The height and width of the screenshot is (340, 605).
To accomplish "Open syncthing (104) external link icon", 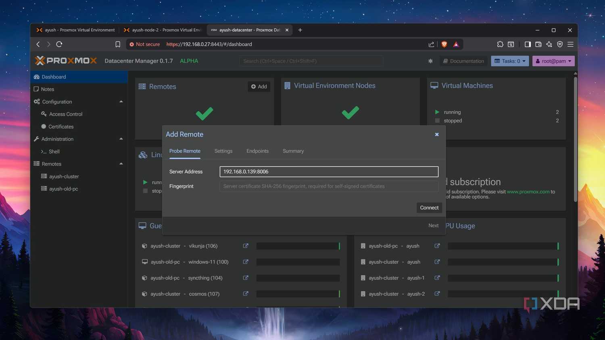I will click(x=246, y=278).
